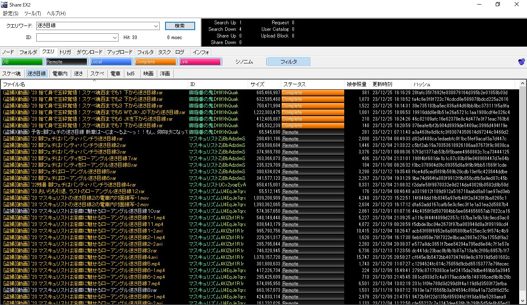The width and height of the screenshot is (527, 305).
Task: Open the ツール(T) menu
Action: [33, 14]
